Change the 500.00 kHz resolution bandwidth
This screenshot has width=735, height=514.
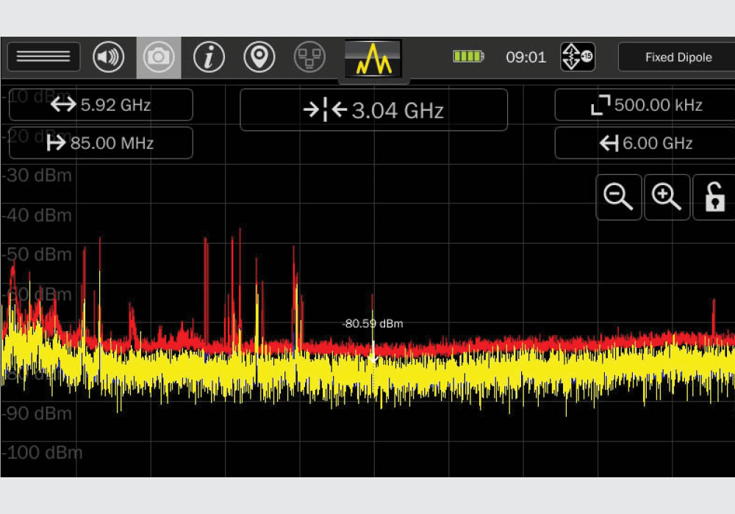[645, 105]
